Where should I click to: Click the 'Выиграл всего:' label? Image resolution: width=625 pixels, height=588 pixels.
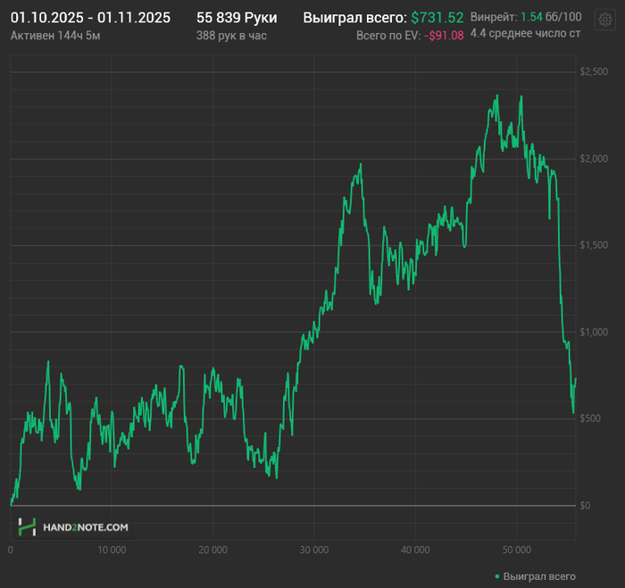click(355, 18)
